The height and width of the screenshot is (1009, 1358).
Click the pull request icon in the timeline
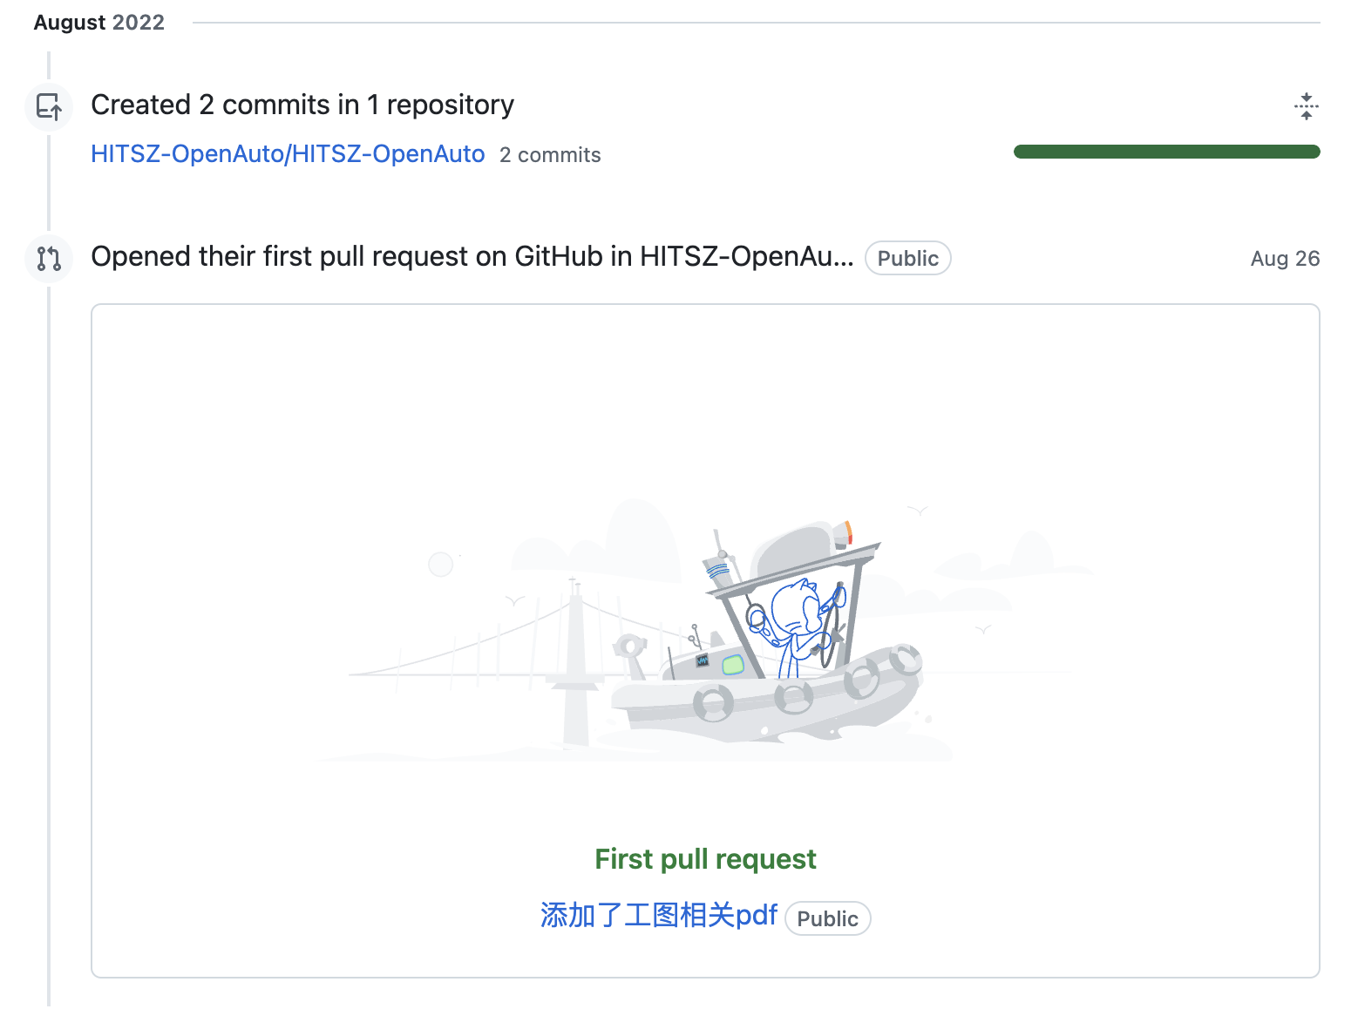coord(49,258)
